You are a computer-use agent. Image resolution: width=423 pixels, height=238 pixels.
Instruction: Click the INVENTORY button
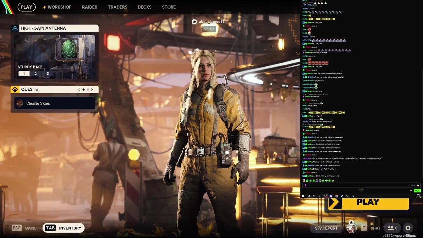click(63, 228)
